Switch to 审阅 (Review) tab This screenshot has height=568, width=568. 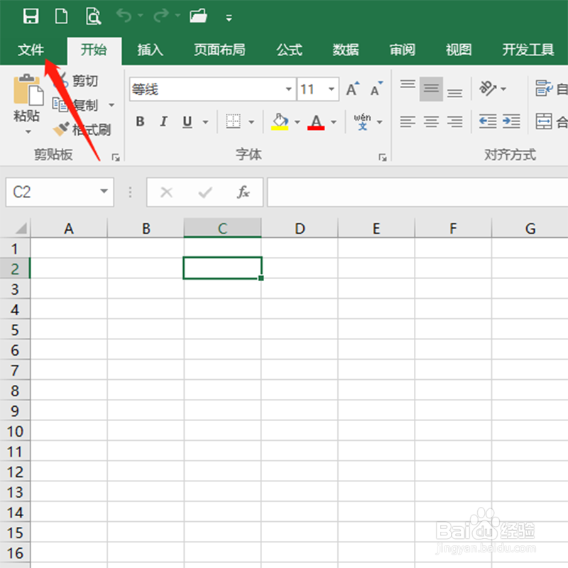tap(402, 50)
